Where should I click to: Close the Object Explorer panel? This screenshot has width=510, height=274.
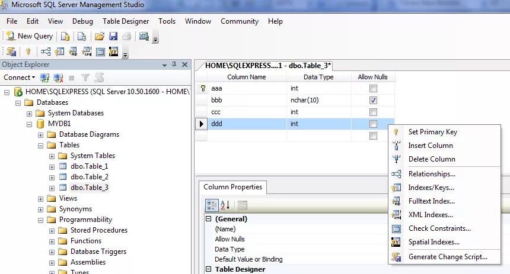(x=184, y=65)
